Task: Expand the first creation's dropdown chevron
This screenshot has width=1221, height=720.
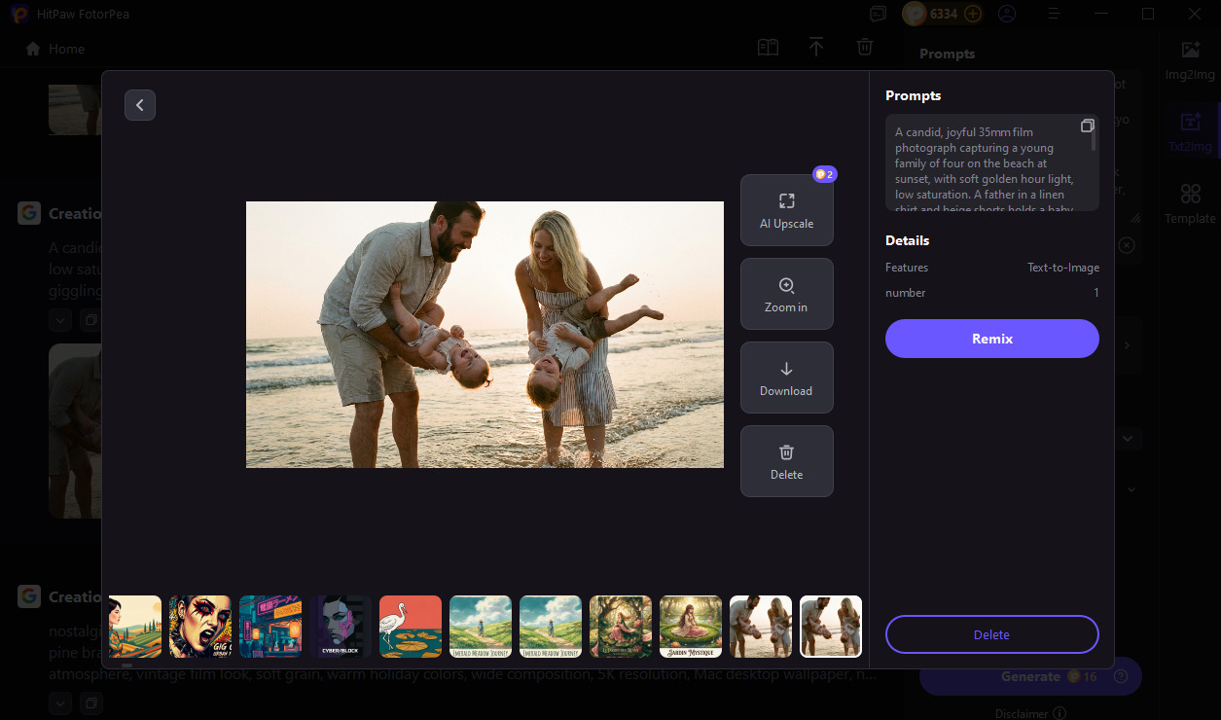Action: click(x=59, y=319)
